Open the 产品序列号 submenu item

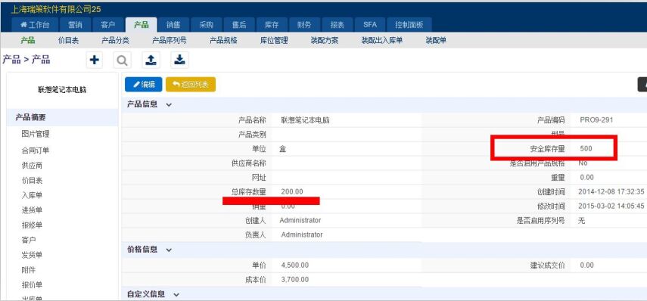point(170,40)
